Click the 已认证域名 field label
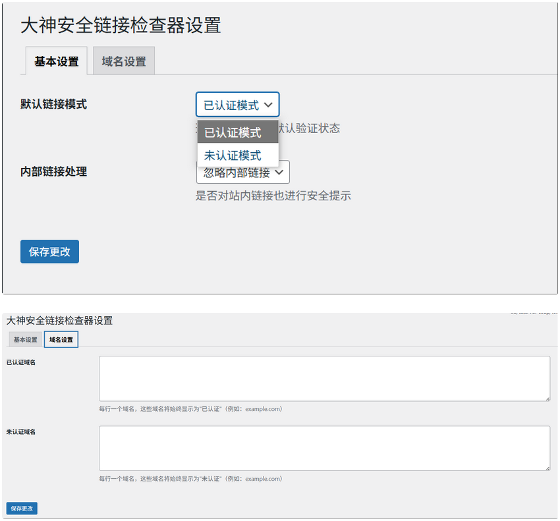560x521 pixels. pos(21,362)
